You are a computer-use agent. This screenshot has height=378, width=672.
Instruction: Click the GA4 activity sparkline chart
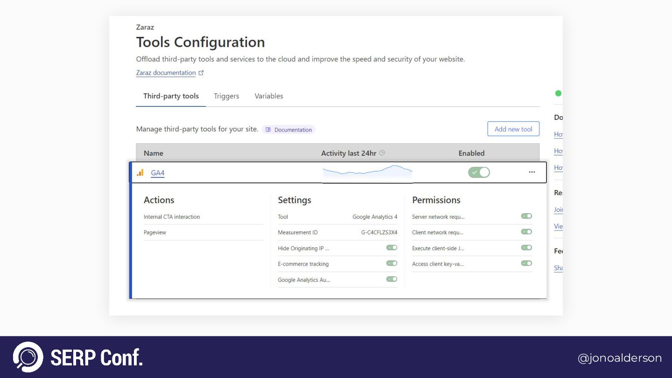coord(367,171)
